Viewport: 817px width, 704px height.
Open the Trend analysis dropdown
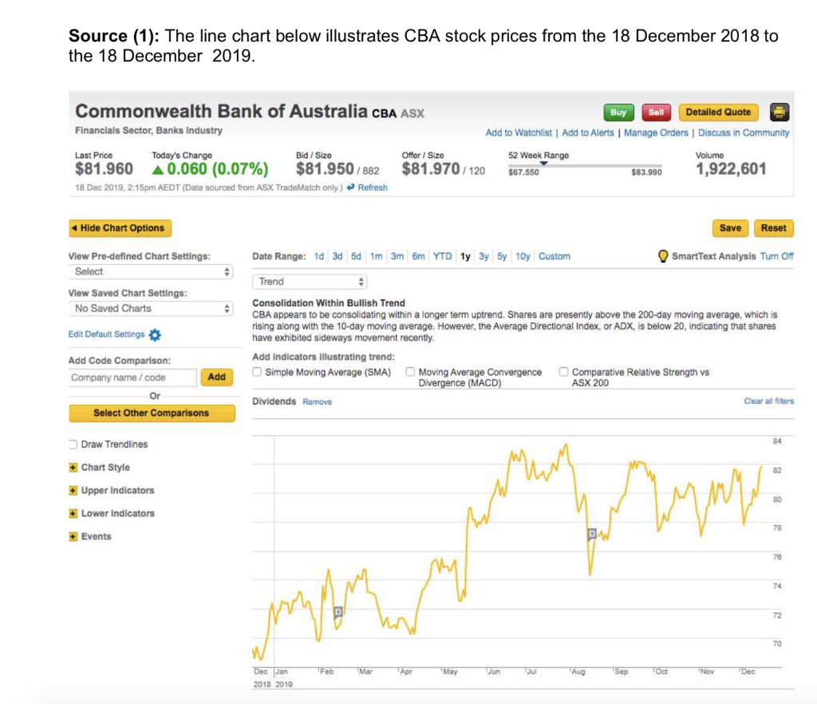(x=310, y=282)
